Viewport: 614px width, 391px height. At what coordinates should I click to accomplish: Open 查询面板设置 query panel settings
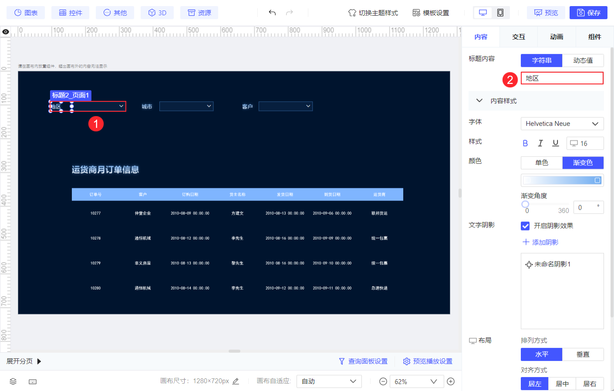(x=363, y=361)
